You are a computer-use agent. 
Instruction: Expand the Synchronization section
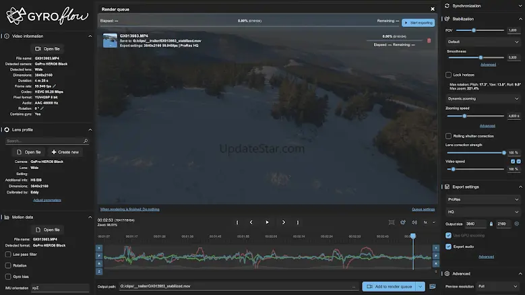tap(483, 5)
